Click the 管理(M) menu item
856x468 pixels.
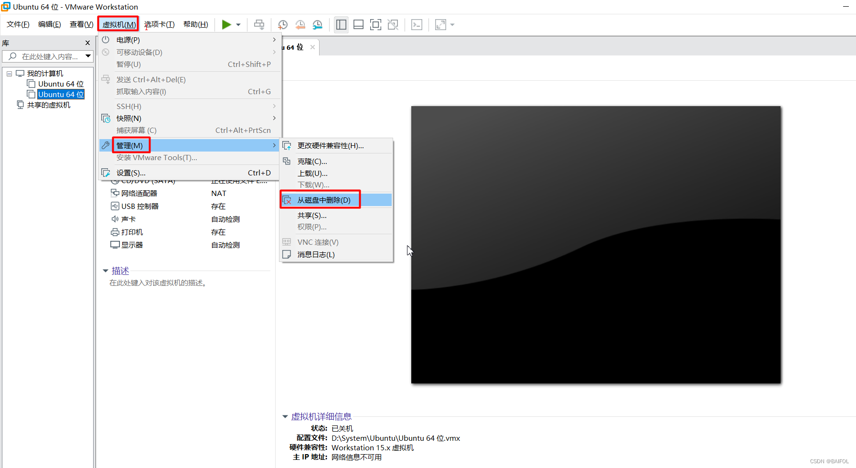tap(189, 145)
